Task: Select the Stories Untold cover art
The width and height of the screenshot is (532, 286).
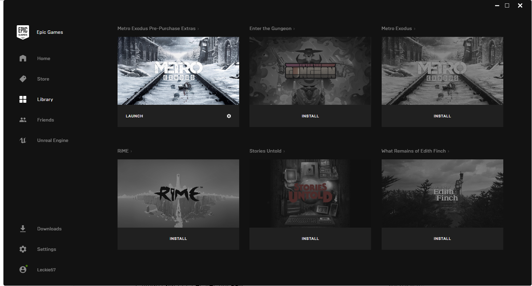Action: 310,194
